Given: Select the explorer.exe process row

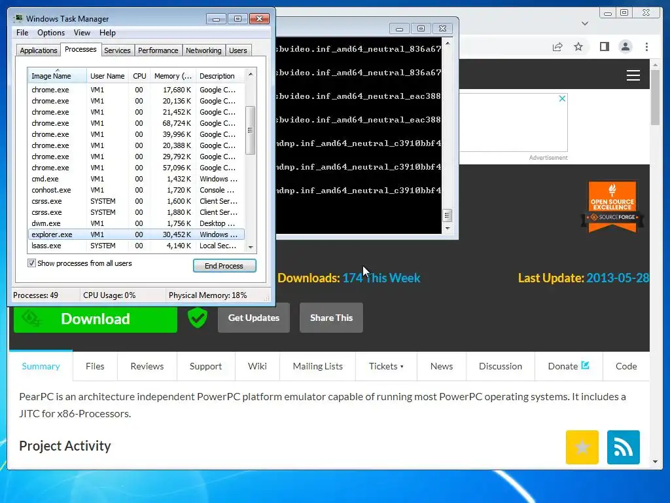Looking at the screenshot, I should [x=136, y=234].
